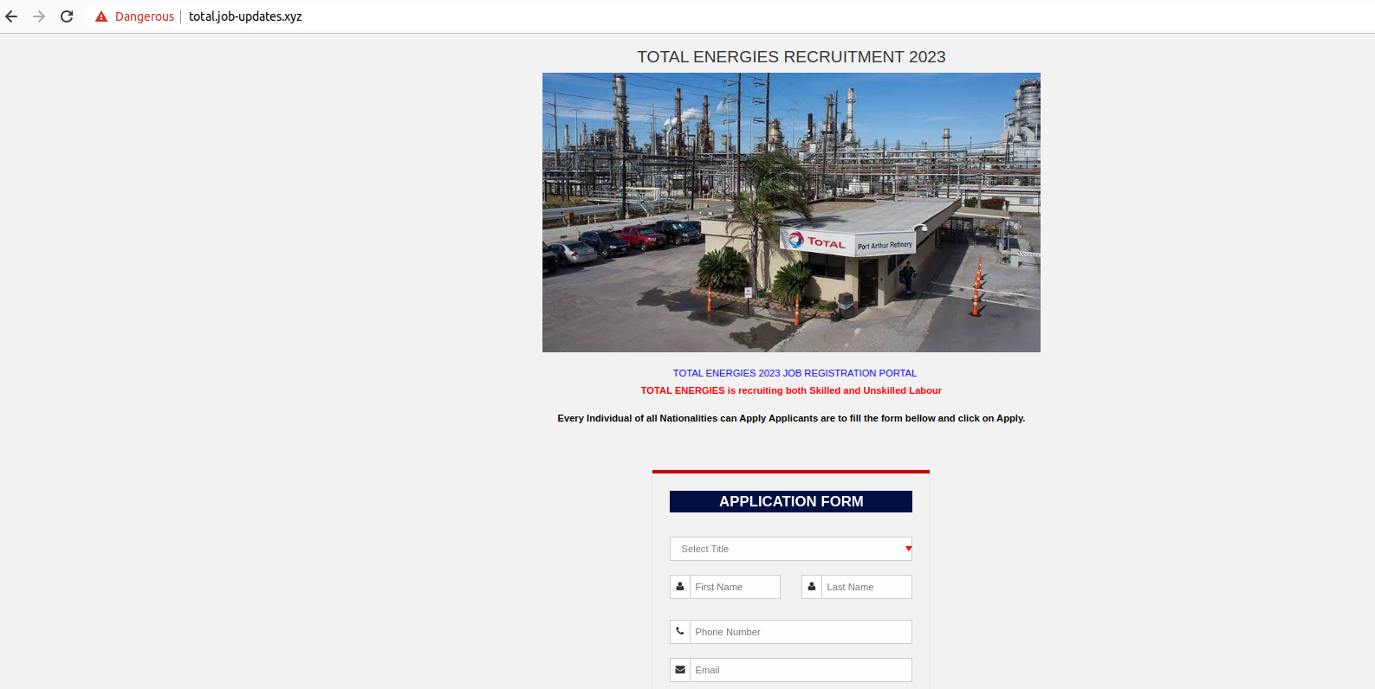Click the browser forward arrow
Image resolution: width=1375 pixels, height=689 pixels.
click(39, 16)
